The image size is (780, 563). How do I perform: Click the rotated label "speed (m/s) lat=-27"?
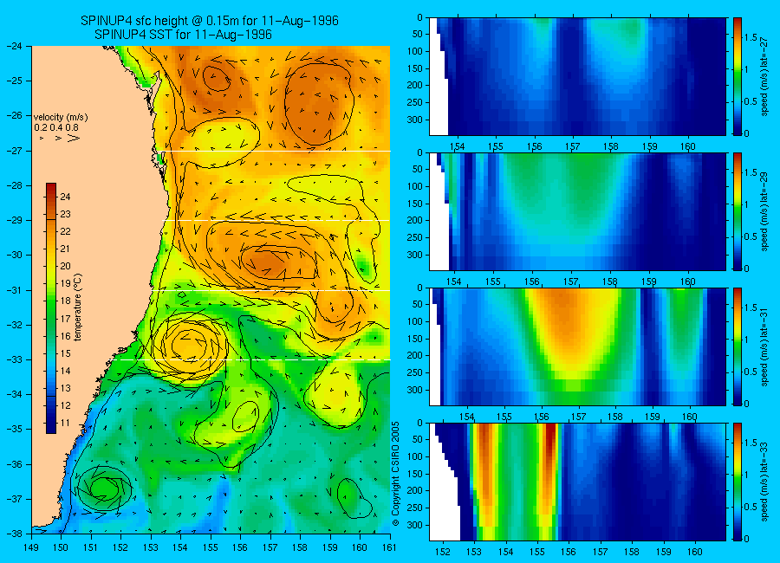tap(764, 77)
